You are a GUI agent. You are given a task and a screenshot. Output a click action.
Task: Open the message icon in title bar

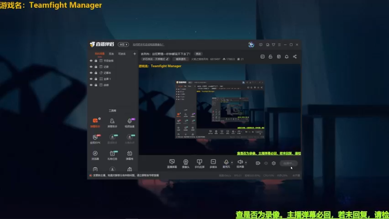[261, 45]
